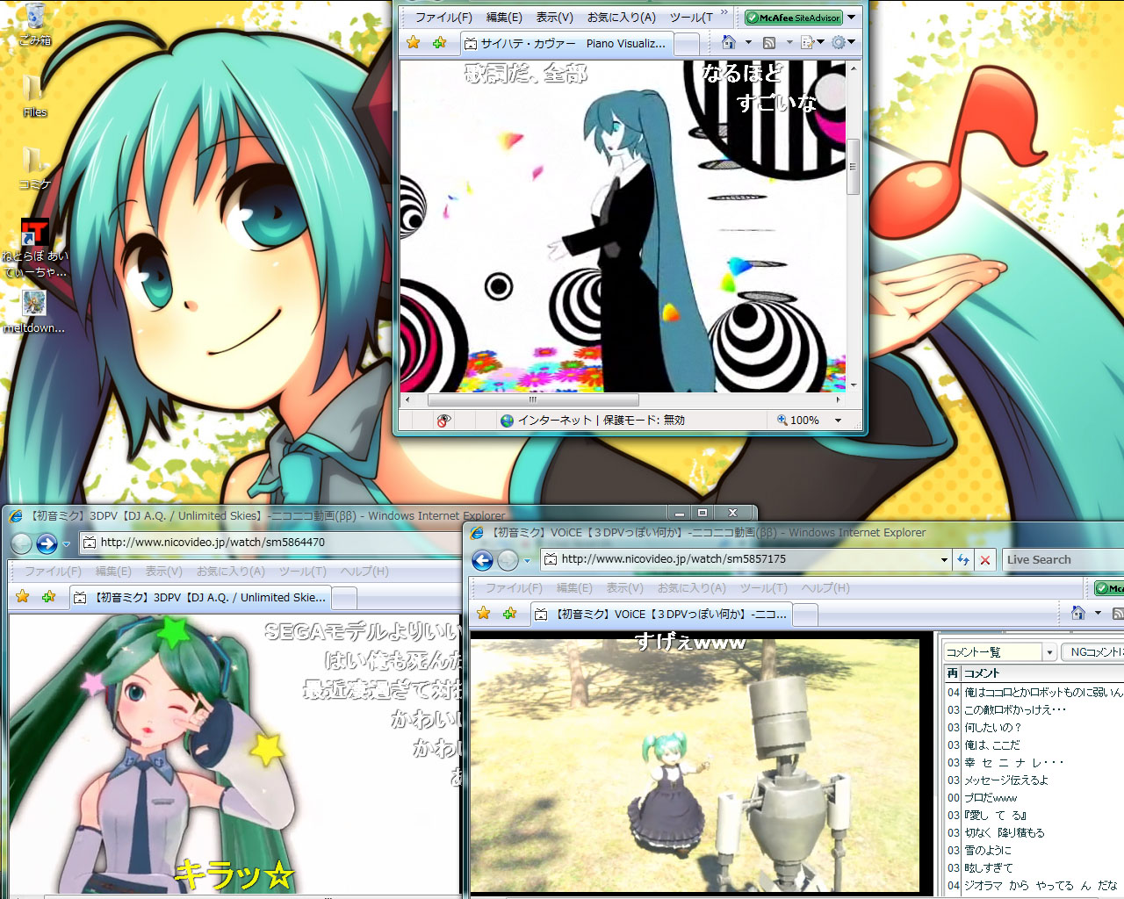The image size is (1124, 899).
Task: Select the サイハテ・カヴァー Piano Visualiz tab
Action: [x=566, y=43]
